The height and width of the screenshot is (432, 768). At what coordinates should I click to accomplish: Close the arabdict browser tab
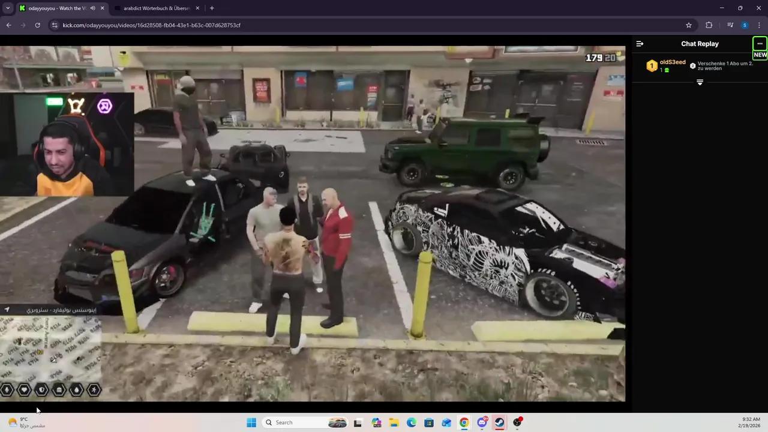pyautogui.click(x=198, y=8)
